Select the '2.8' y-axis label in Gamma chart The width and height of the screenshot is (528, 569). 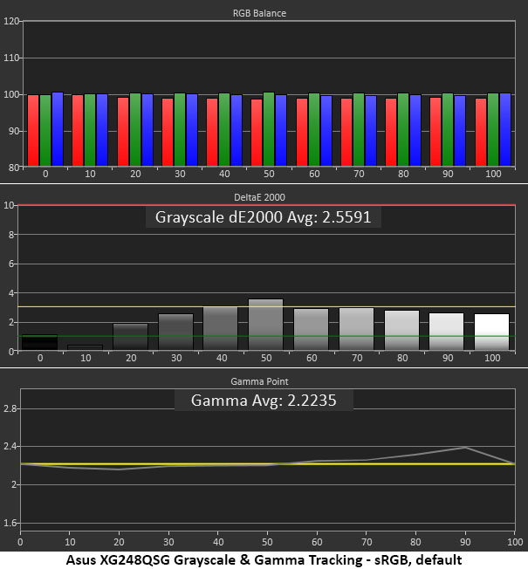coord(10,408)
